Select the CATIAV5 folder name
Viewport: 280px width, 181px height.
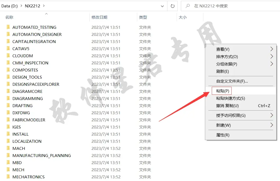point(21,49)
